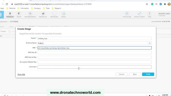Click the AWS Secret Key field

tap(95, 57)
